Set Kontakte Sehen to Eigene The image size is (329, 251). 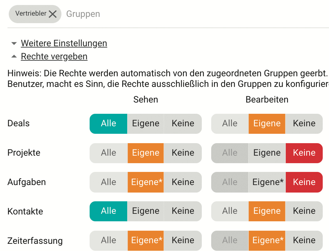pos(146,211)
